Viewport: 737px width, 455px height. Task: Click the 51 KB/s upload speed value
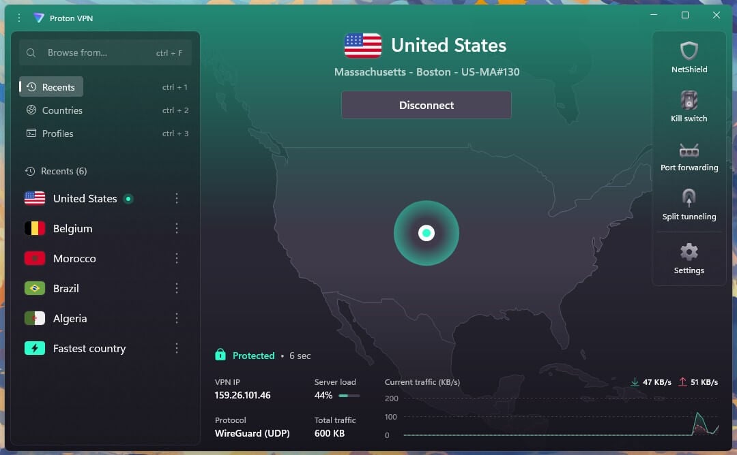tap(704, 382)
